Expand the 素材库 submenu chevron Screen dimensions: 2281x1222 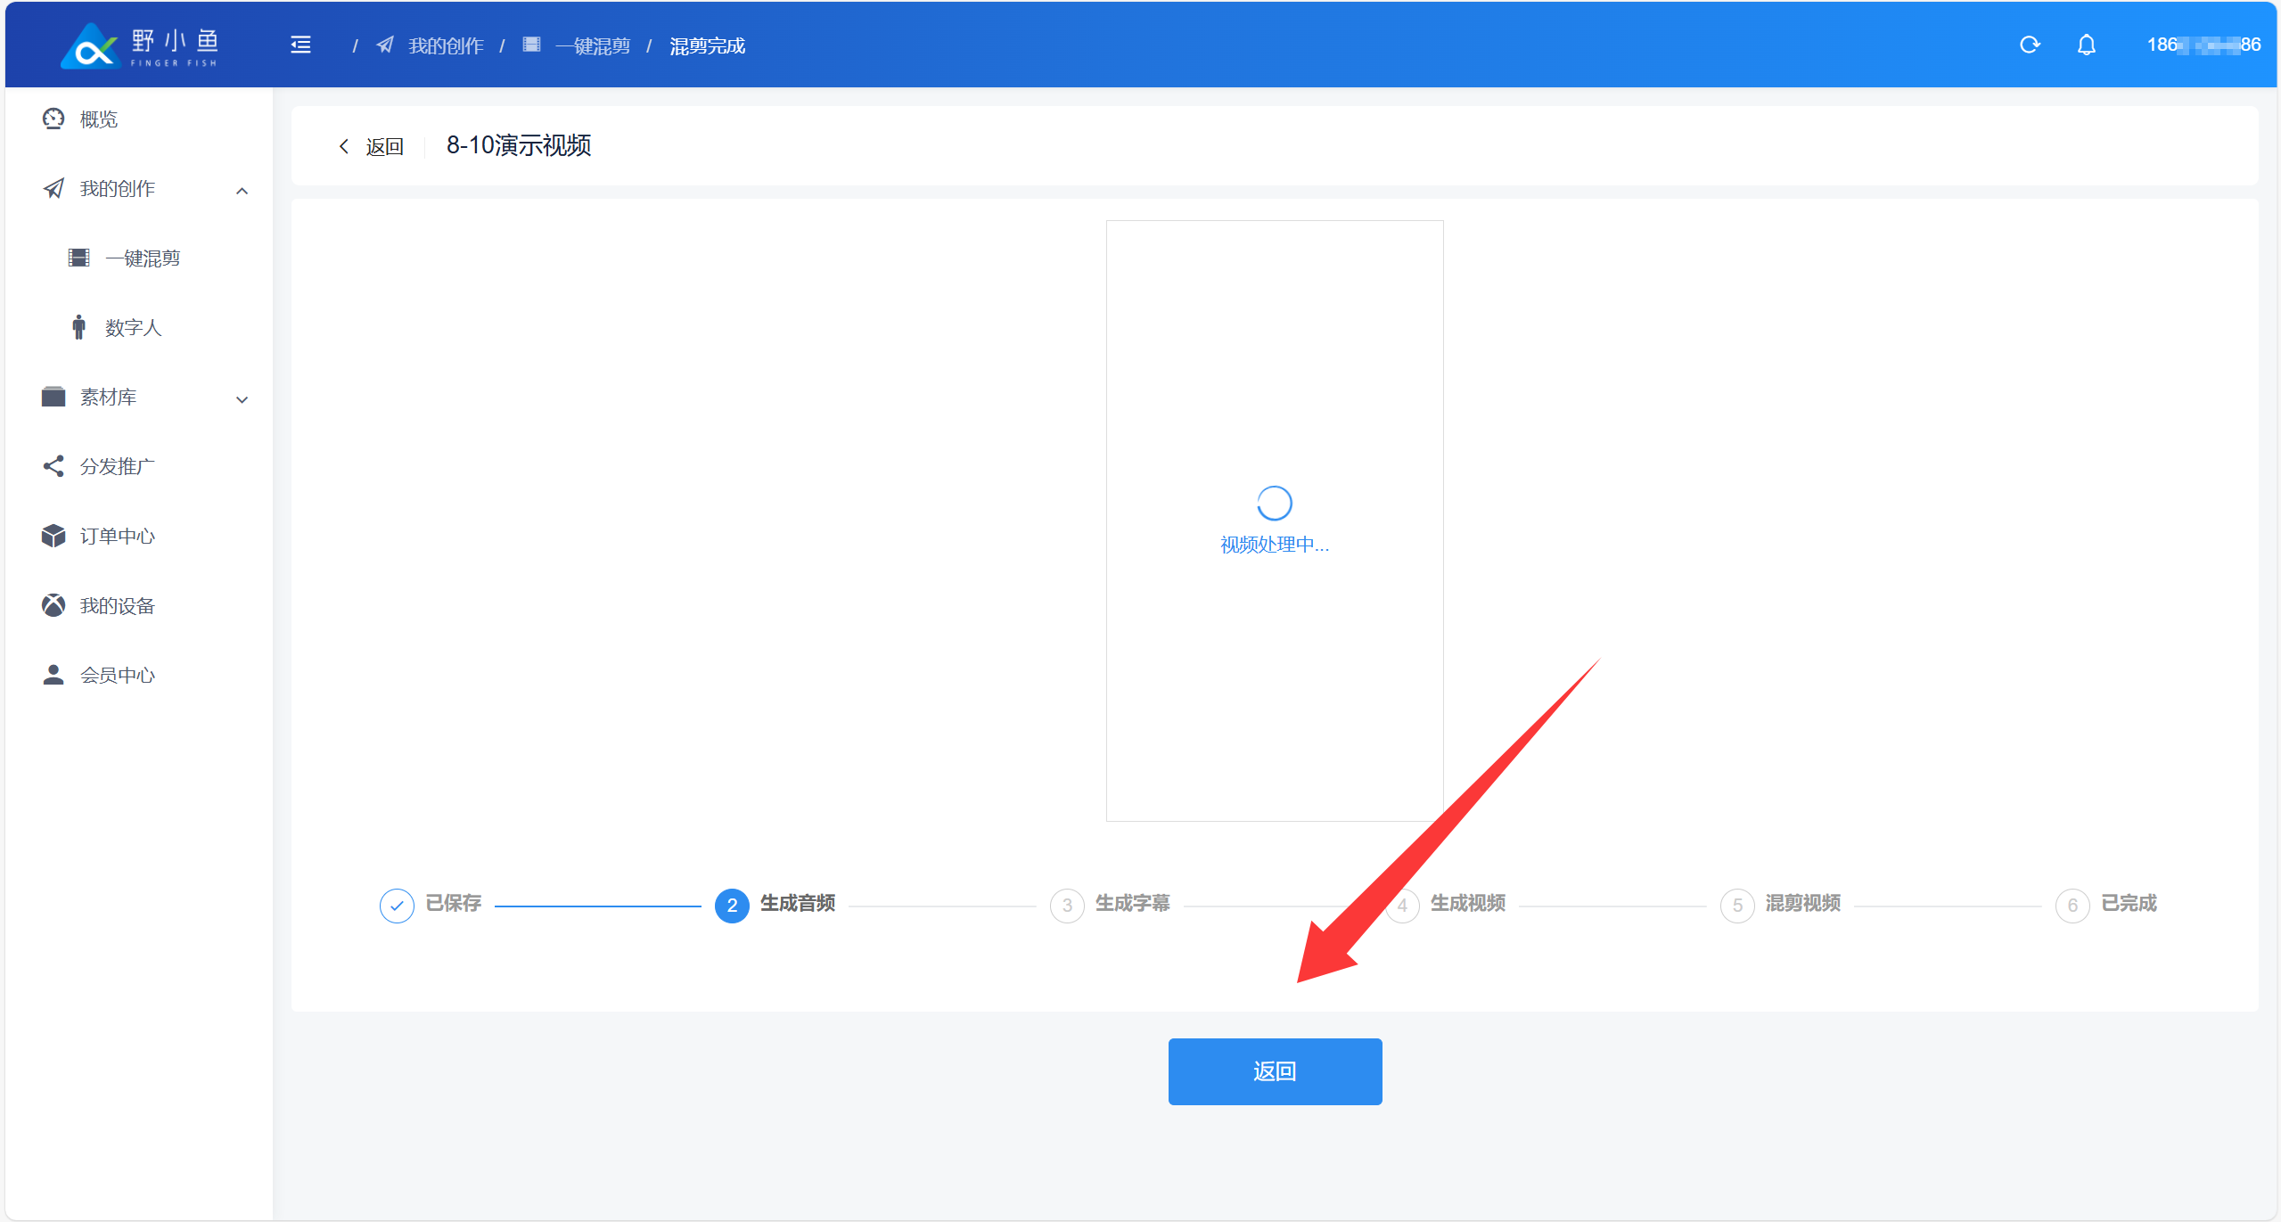click(242, 398)
